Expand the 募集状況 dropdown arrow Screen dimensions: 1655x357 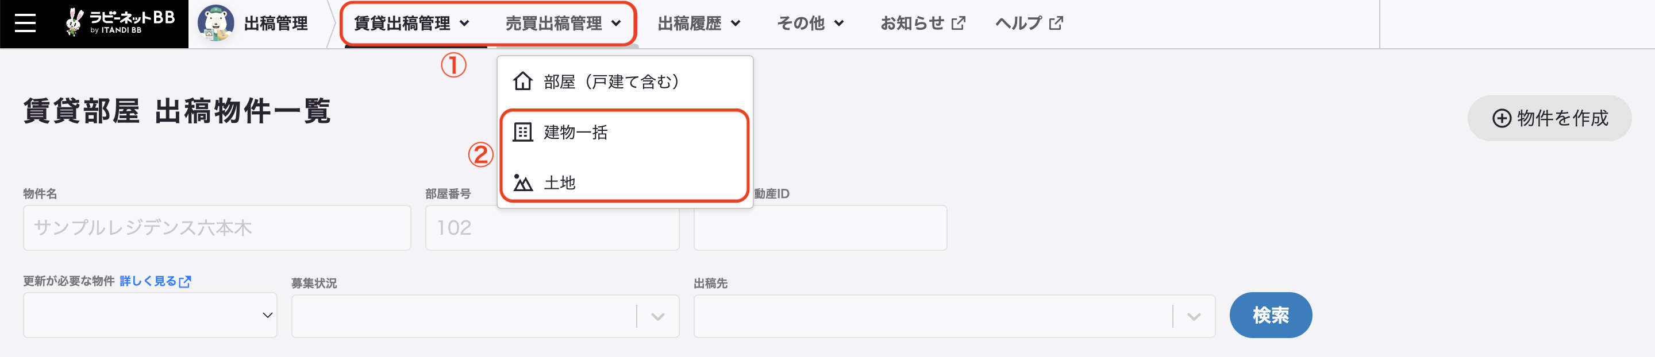coord(657,317)
